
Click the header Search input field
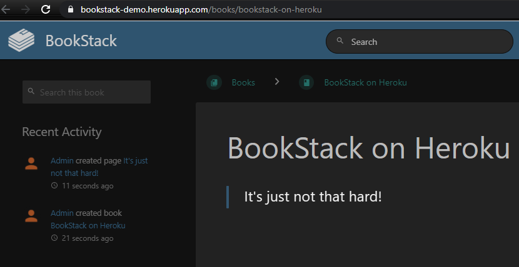tap(420, 42)
